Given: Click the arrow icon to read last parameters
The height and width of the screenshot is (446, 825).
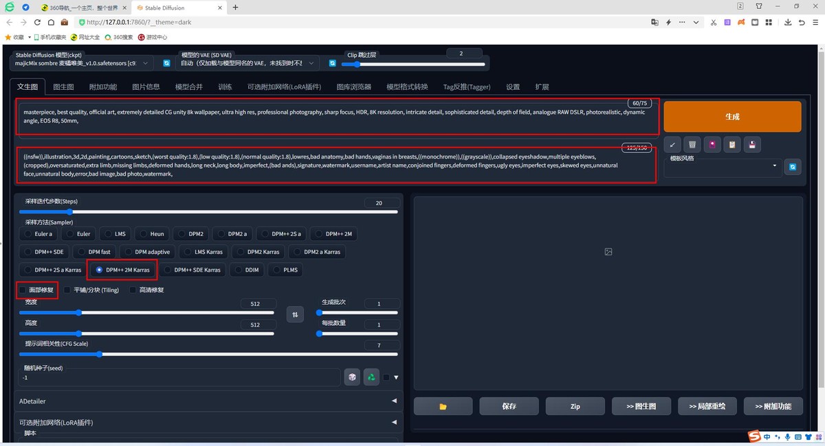Looking at the screenshot, I should pos(673,144).
